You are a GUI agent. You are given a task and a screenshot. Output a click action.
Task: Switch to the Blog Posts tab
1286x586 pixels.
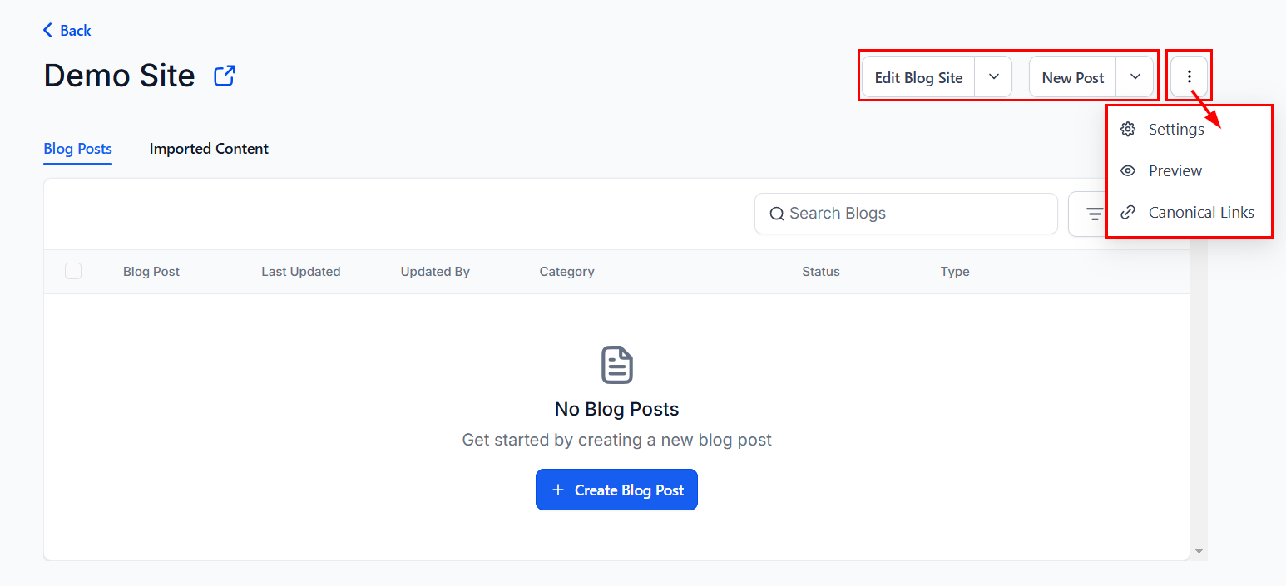[x=77, y=149]
